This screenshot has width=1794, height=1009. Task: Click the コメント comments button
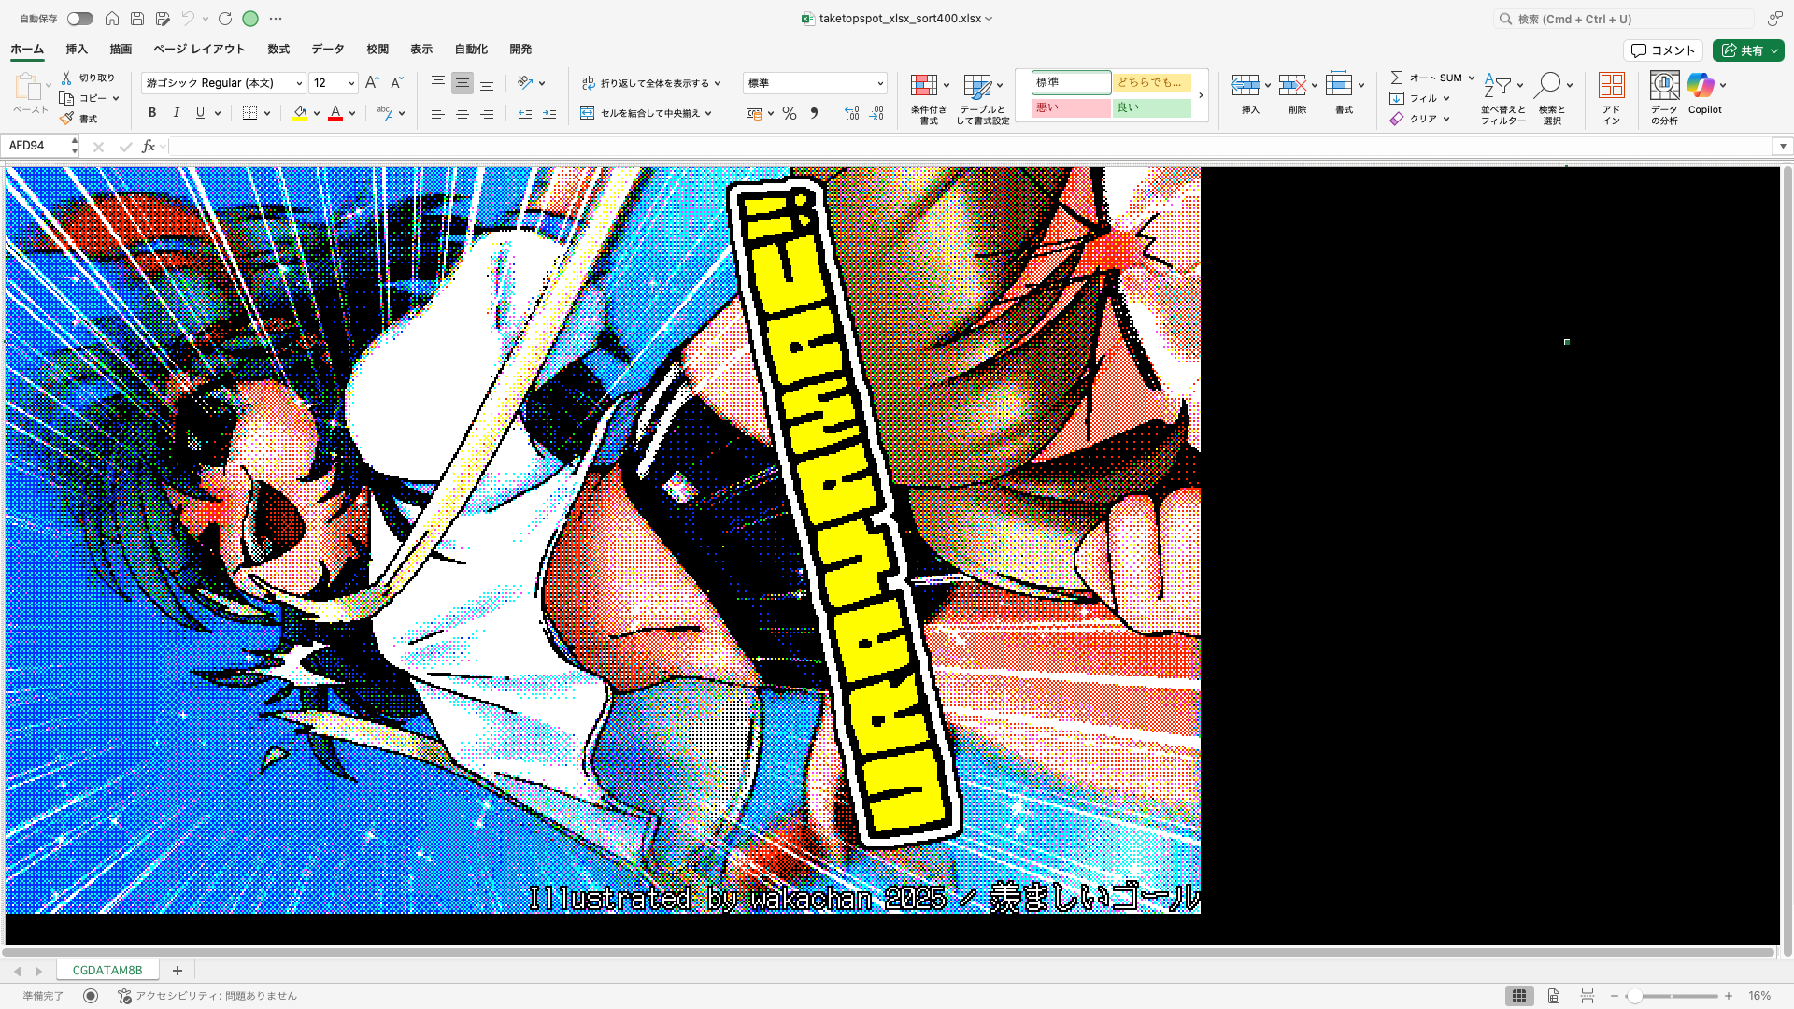pyautogui.click(x=1663, y=50)
